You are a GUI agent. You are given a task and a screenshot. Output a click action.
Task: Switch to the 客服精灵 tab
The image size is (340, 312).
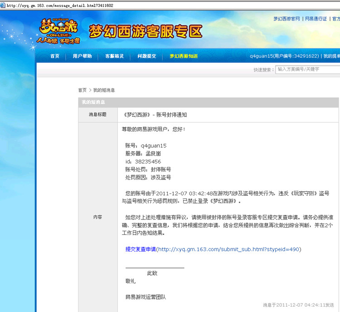[114, 56]
